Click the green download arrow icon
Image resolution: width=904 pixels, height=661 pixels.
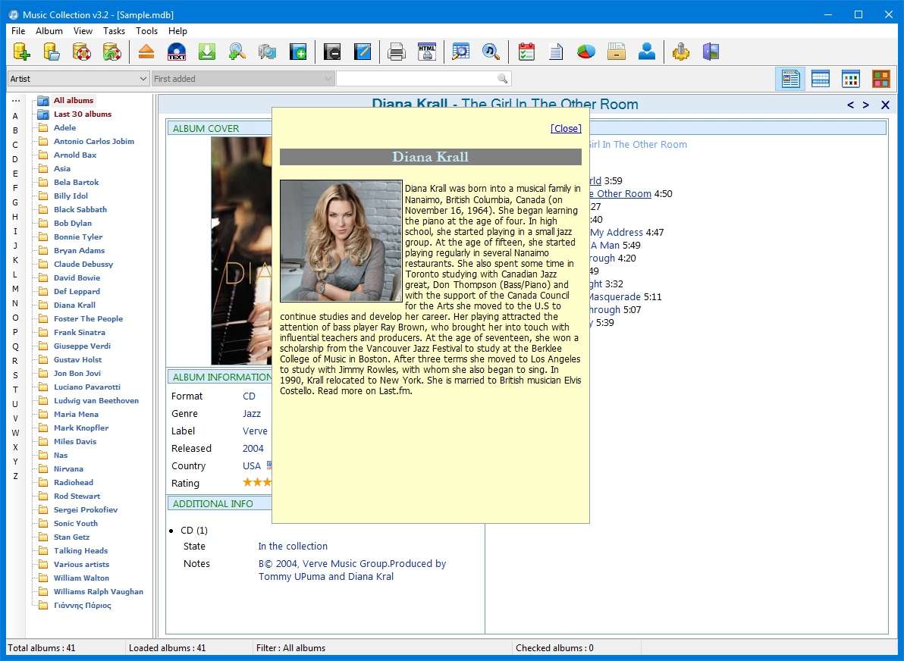coord(206,52)
